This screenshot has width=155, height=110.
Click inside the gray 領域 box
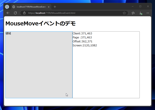[x=39, y=65]
